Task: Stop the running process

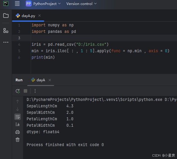Action: [x=25, y=91]
